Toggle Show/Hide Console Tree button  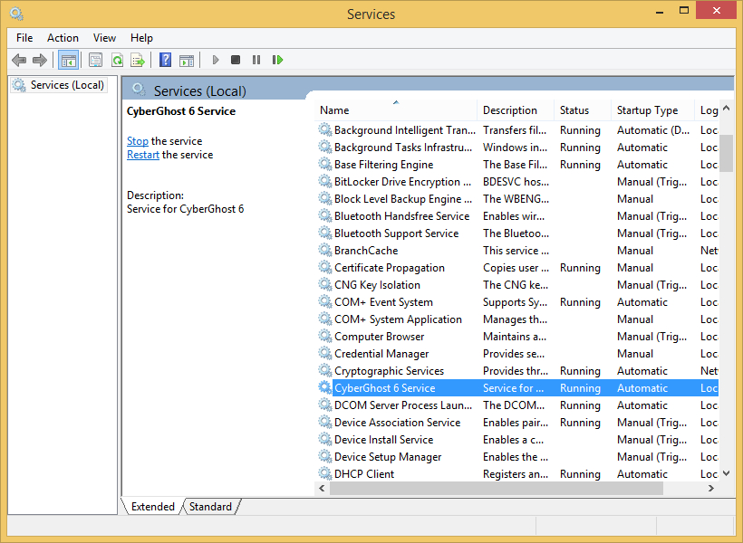click(x=68, y=60)
